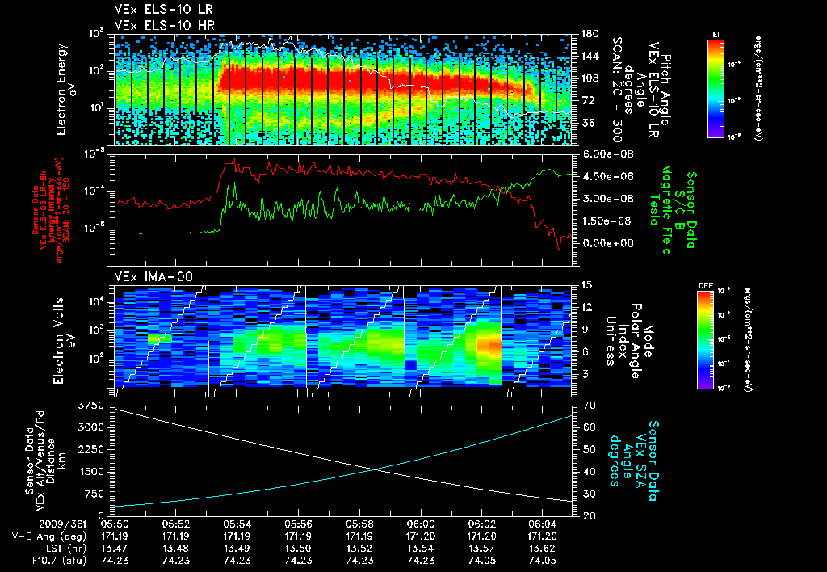Click the 'Electron Energy eV' axis label
This screenshot has width=827, height=572.
(x=66, y=90)
